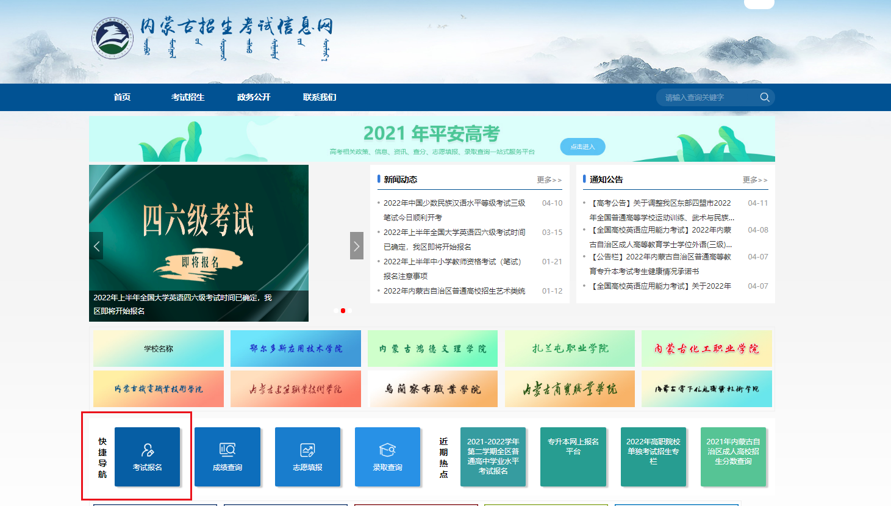Viewport: 891px width, 506px height.
Task: Click the 学校名称 tile
Action: tap(159, 349)
